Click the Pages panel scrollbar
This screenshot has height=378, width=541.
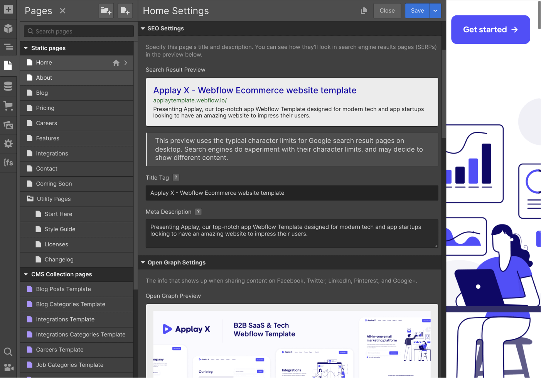pos(135,166)
